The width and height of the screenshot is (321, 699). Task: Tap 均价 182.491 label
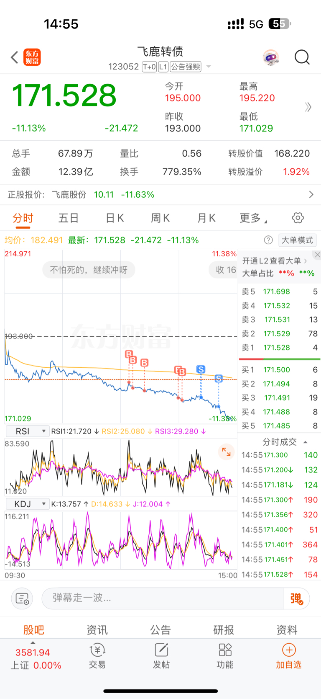[33, 240]
